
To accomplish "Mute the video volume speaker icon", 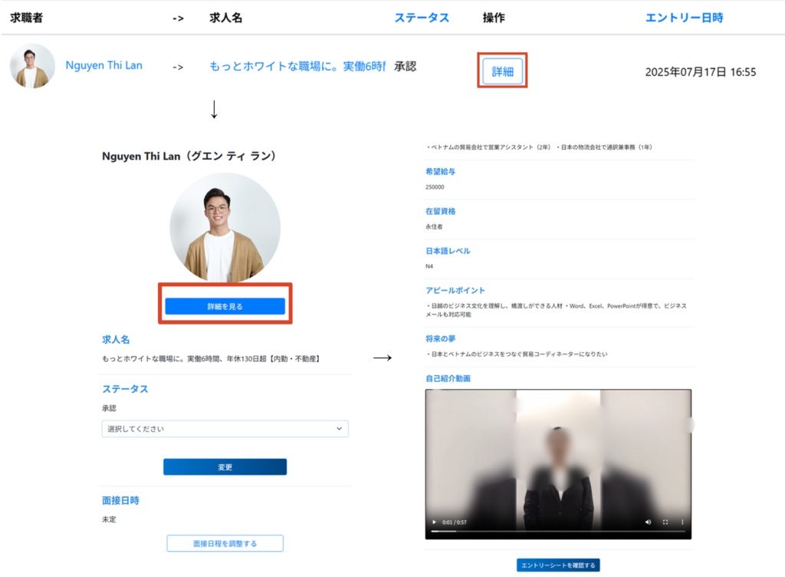I will point(648,523).
